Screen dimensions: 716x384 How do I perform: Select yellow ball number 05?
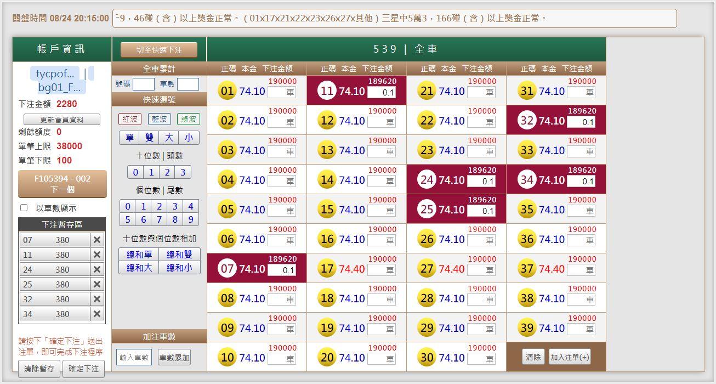pyautogui.click(x=227, y=210)
